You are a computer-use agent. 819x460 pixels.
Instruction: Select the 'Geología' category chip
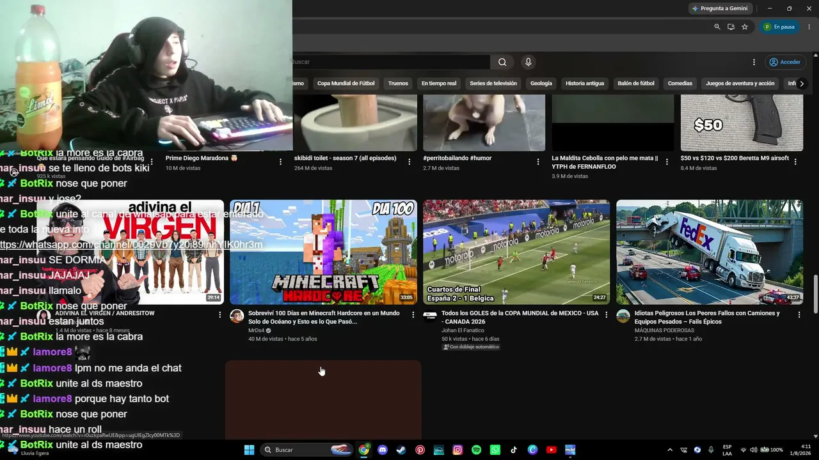click(541, 83)
